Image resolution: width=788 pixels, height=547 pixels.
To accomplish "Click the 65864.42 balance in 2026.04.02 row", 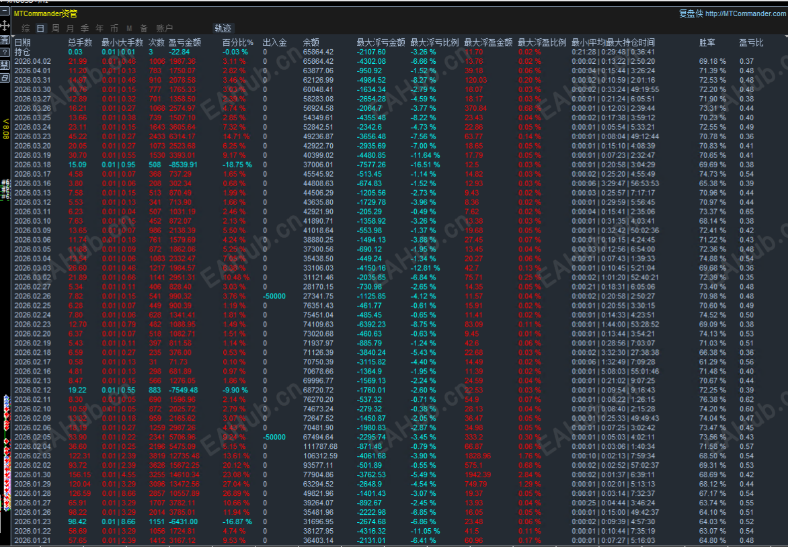I will pos(318,61).
